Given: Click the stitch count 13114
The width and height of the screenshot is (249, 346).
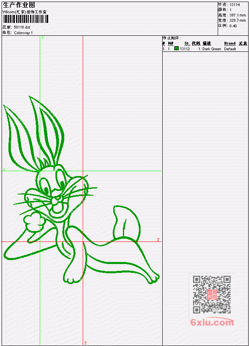Looking at the screenshot, I should coord(235,4).
